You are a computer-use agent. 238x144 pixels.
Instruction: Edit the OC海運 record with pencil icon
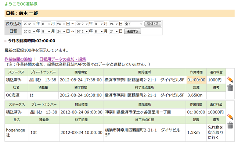[230, 80]
